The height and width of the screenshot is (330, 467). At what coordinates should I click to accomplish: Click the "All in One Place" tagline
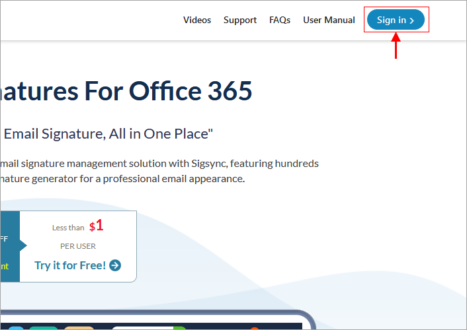coord(108,134)
